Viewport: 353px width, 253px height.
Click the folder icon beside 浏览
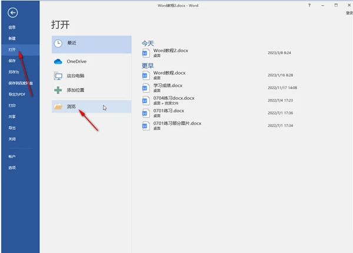pos(58,106)
